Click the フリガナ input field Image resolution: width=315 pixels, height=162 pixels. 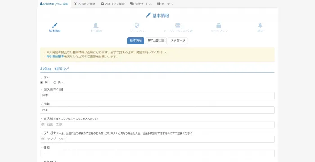click(x=157, y=139)
